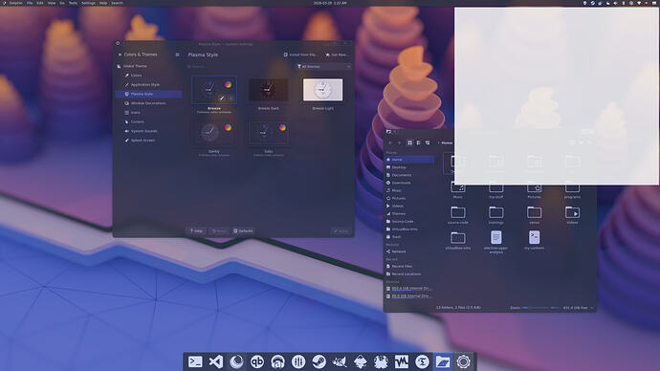This screenshot has height=371, width=660.
Task: Open the File menu in top bar
Action: [30, 3]
